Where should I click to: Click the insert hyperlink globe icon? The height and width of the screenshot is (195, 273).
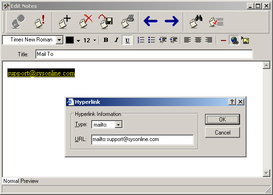click(234, 40)
